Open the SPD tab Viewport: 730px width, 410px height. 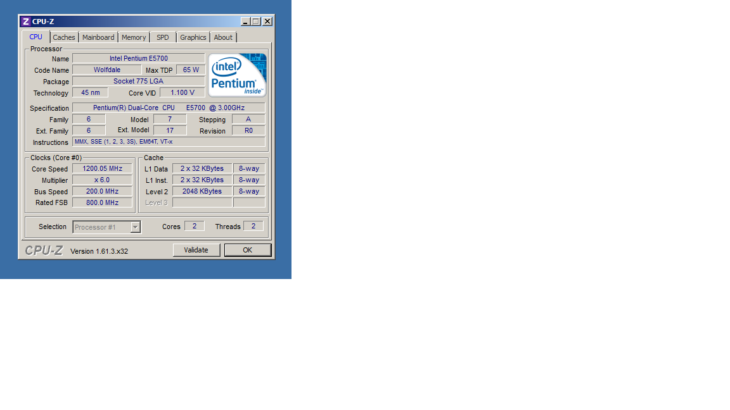[163, 37]
